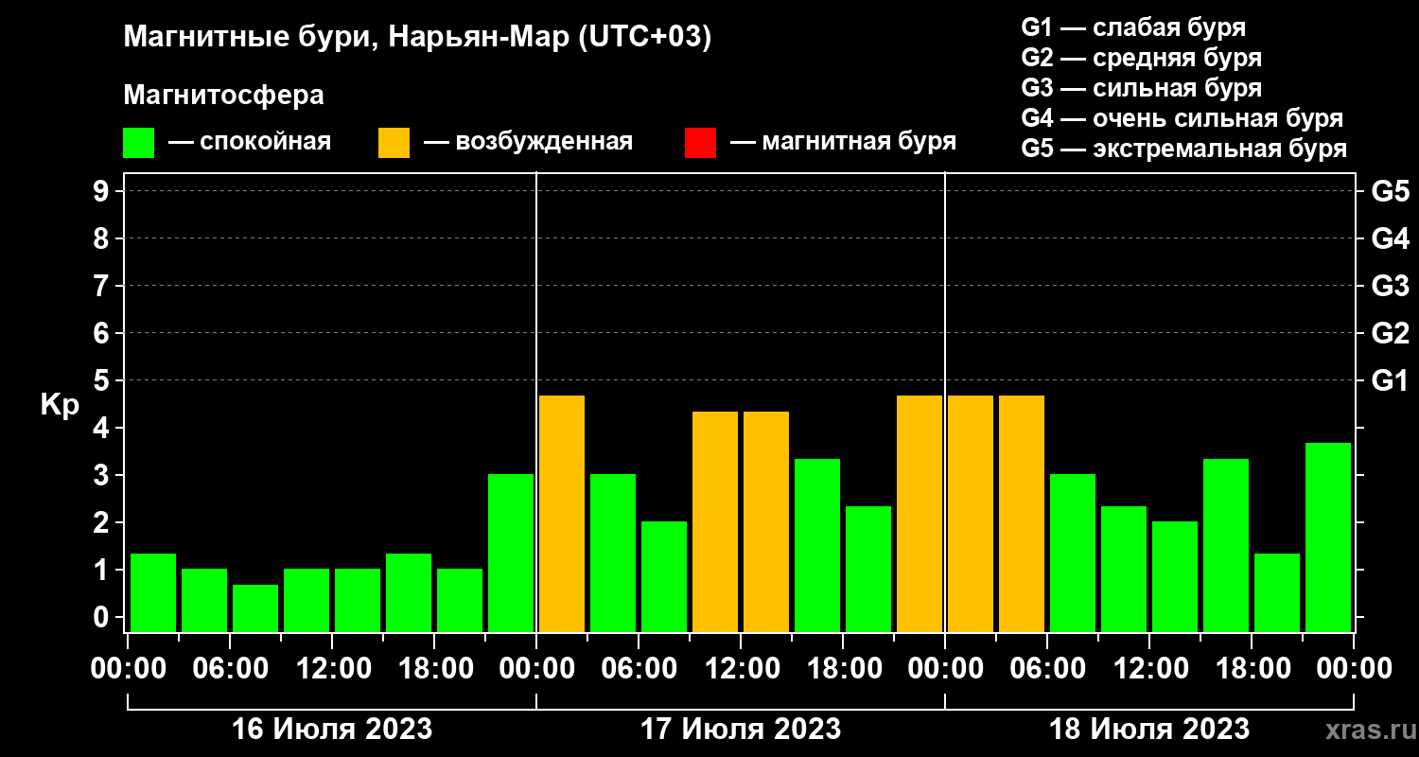Viewport: 1419px width, 757px height.
Task: Click the 18:00 time label for 16 July
Action: tap(434, 669)
